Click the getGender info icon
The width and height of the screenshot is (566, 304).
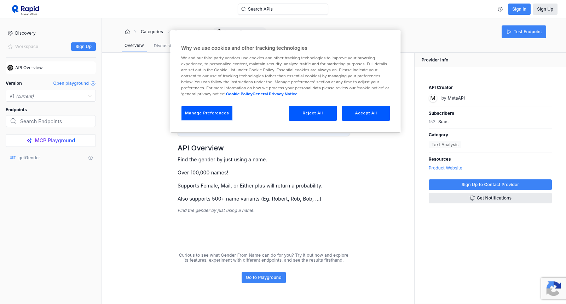tap(91, 158)
